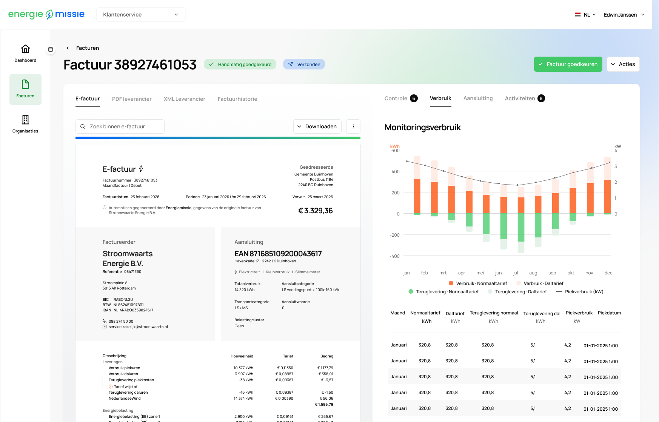Click the energiemissie logo
659x422 pixels.
click(46, 14)
